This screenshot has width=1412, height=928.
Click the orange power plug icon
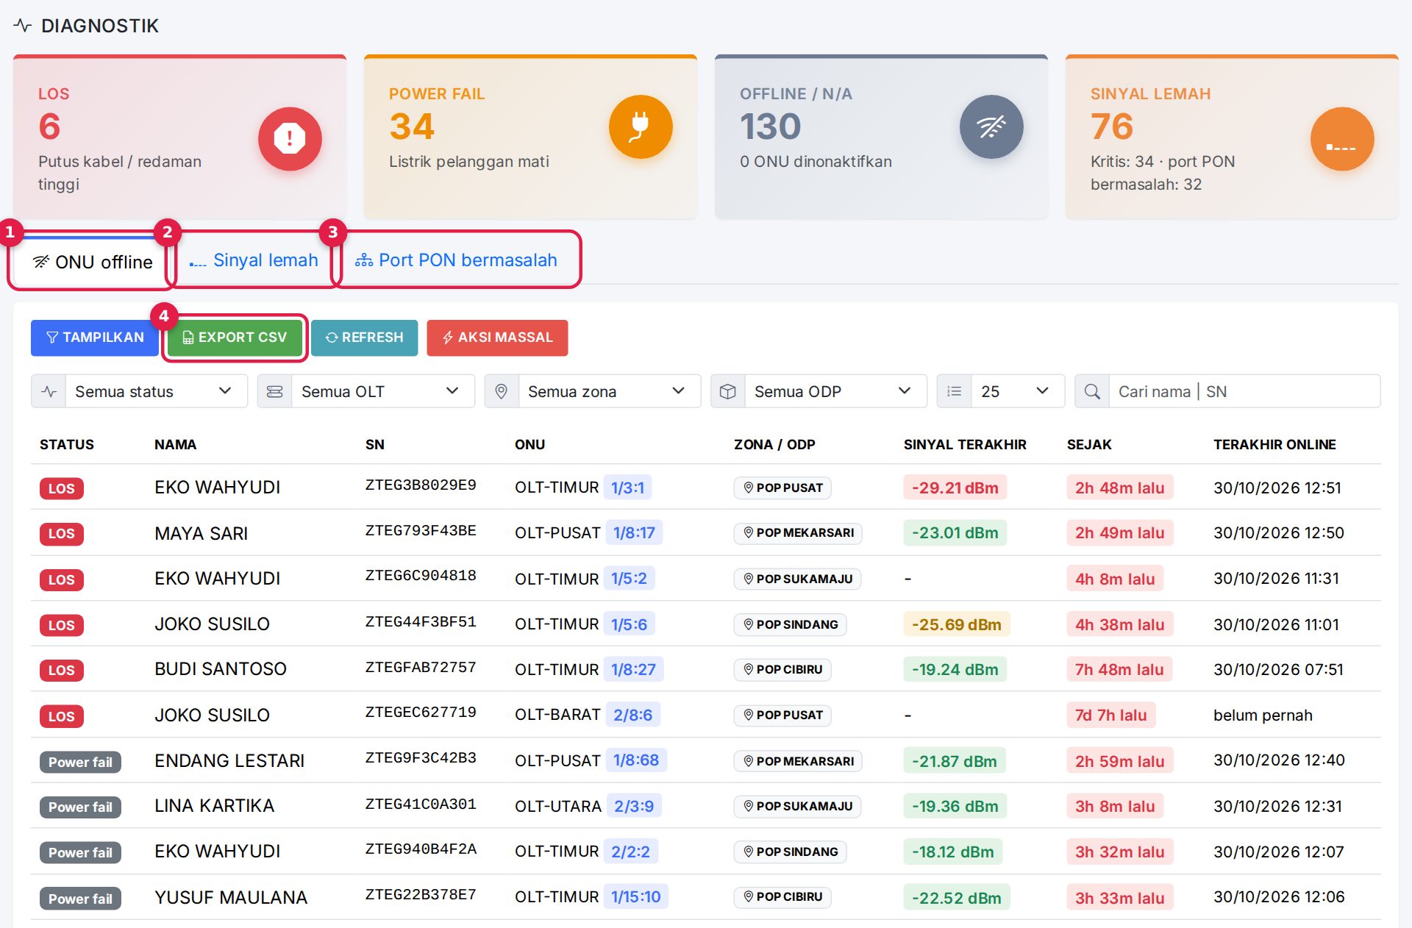click(x=641, y=126)
